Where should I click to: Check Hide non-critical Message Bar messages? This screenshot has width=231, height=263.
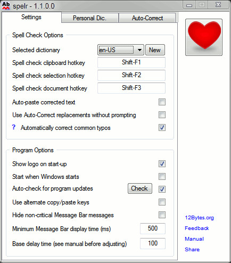[x=162, y=215]
